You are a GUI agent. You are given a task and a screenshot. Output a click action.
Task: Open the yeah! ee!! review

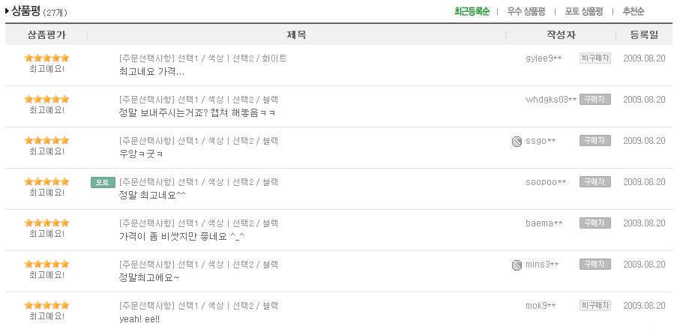coord(139,319)
